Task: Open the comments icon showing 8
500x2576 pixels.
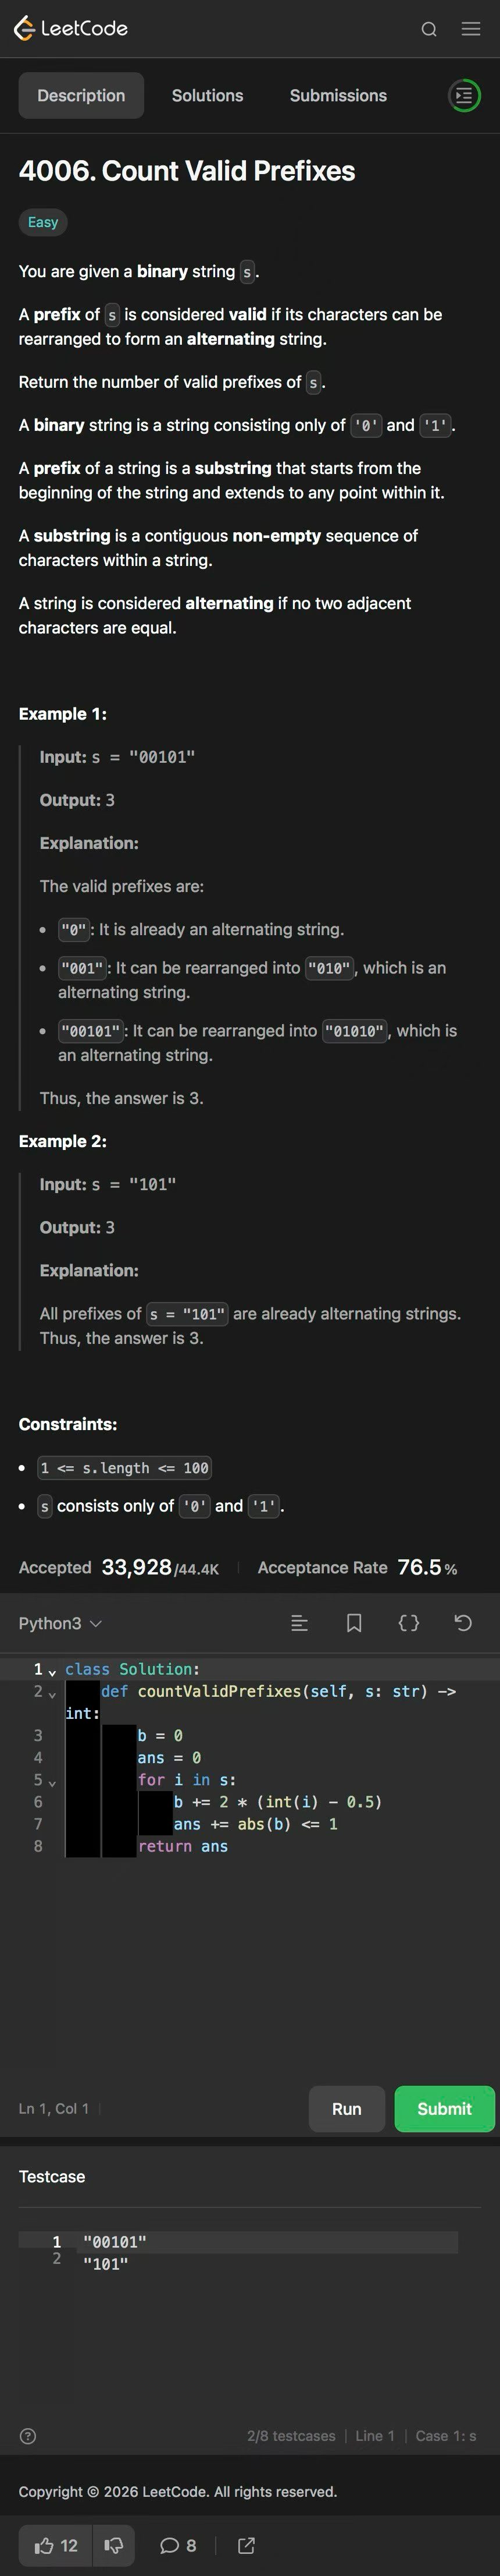Action: tap(178, 2545)
